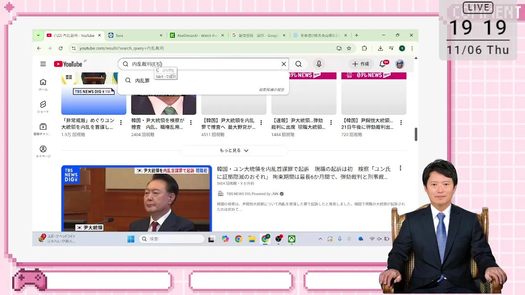
Task: Open options for 【韓国】尹大統領を内乱 video
Action: point(261,123)
